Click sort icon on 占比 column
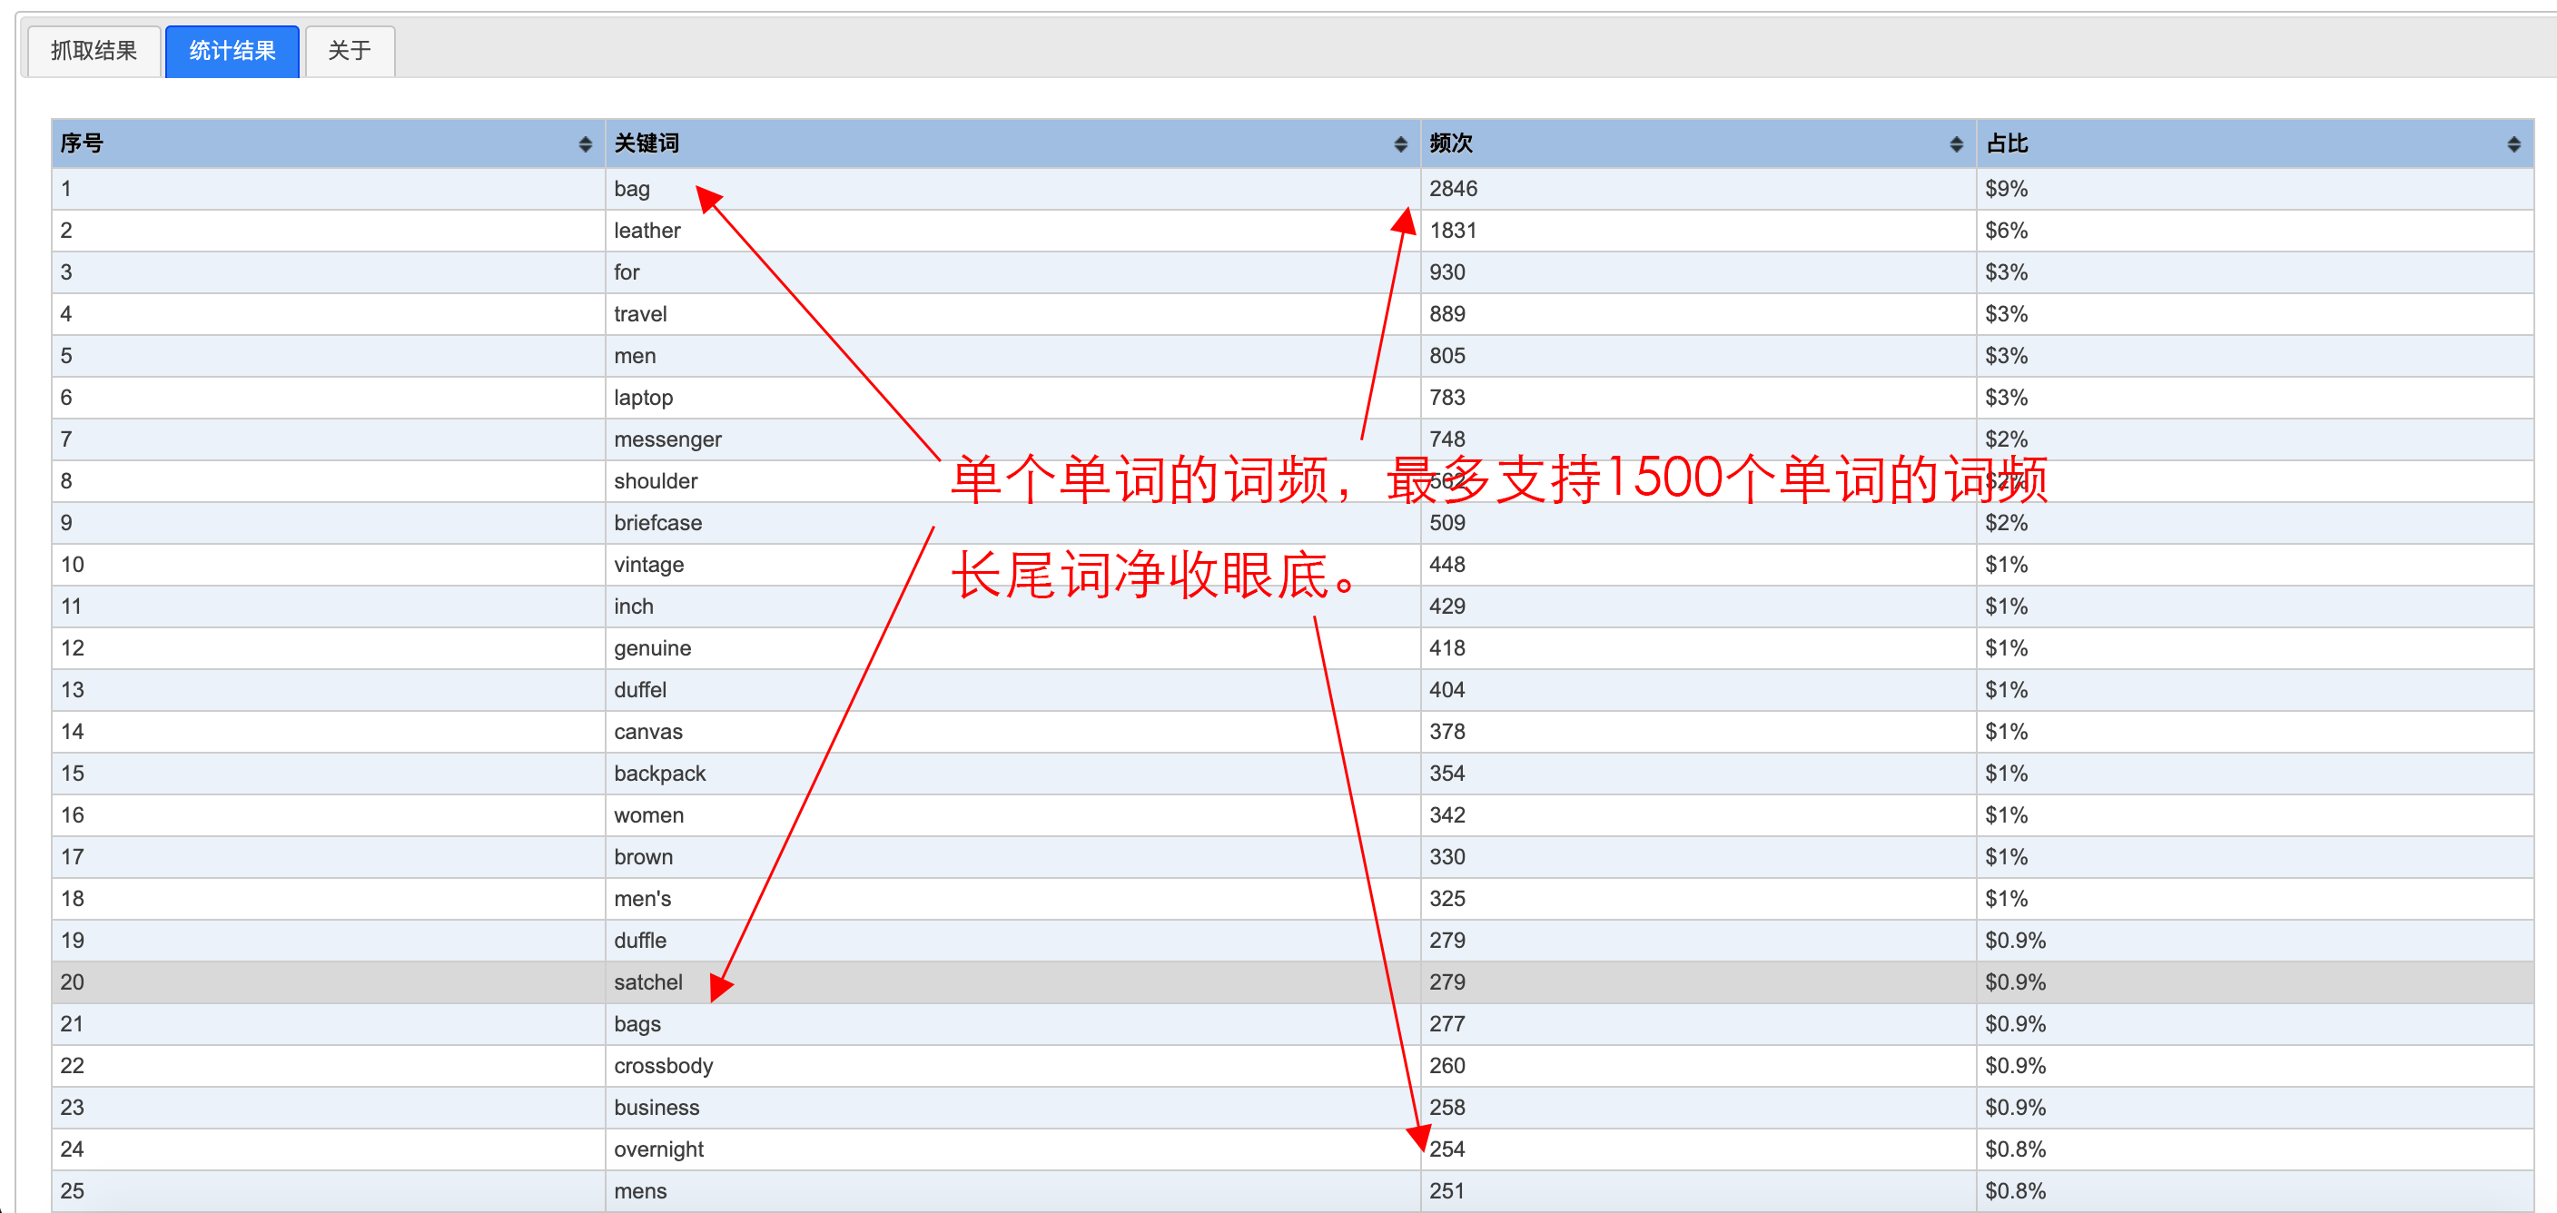 click(x=2513, y=145)
